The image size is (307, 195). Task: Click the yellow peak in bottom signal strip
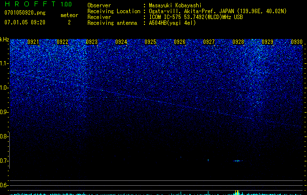(237, 192)
